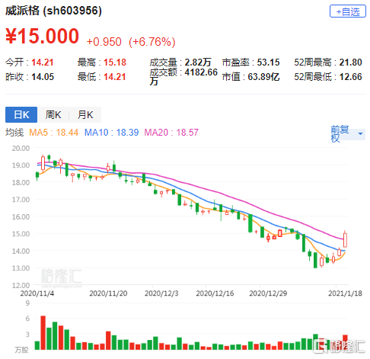Click the 最高 value 15.18
370x359 pixels.
click(115, 63)
